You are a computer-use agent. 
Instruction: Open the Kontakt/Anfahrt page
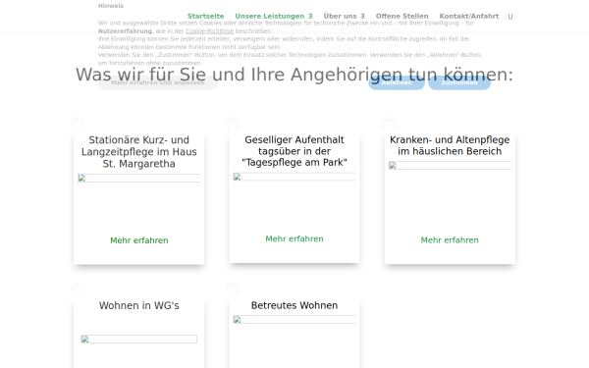pos(469,16)
